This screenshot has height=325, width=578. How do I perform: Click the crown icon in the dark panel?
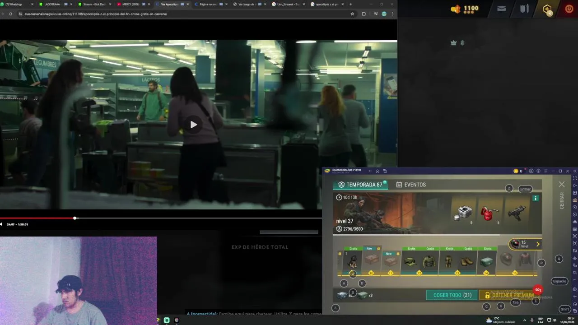454,42
